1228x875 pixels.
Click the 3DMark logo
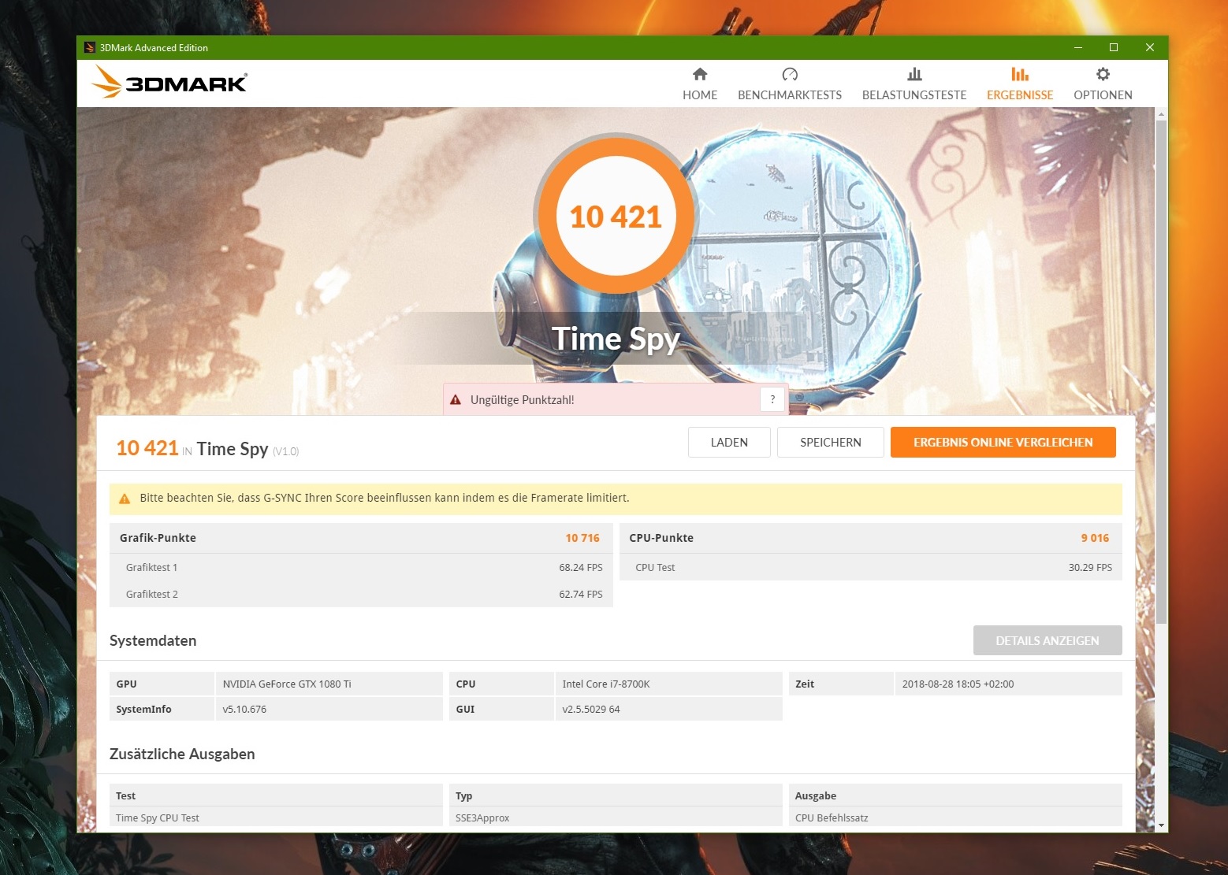(169, 82)
